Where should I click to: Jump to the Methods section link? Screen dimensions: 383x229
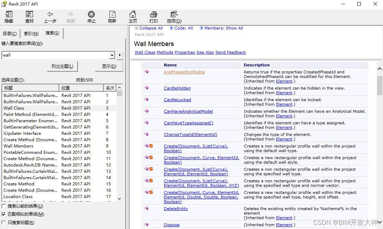[x=165, y=52]
